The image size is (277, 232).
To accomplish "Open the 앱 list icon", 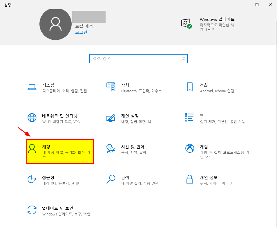I will (x=190, y=117).
